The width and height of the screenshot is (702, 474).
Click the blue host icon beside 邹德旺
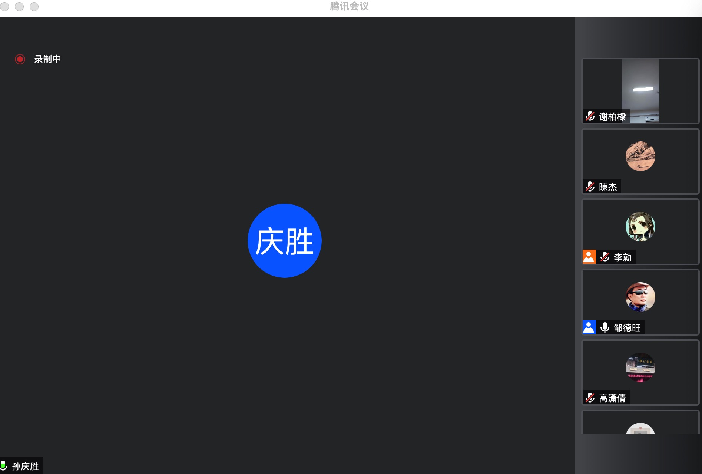pos(589,327)
